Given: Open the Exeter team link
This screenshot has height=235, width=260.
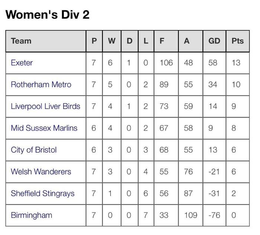Looking at the screenshot, I should pos(22,63).
